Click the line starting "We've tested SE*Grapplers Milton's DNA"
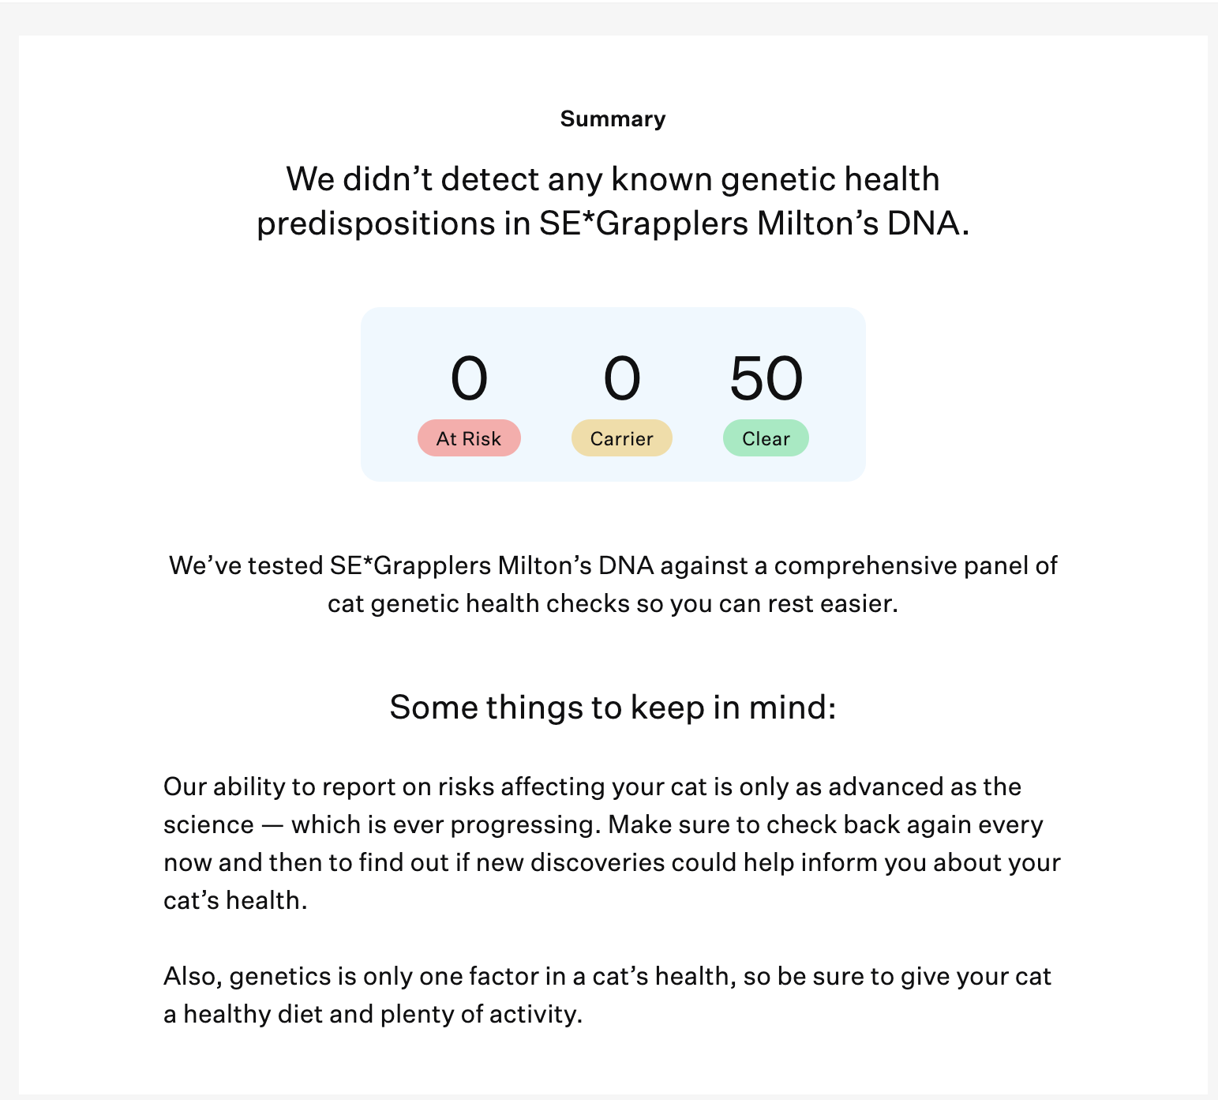This screenshot has width=1218, height=1100. point(613,565)
